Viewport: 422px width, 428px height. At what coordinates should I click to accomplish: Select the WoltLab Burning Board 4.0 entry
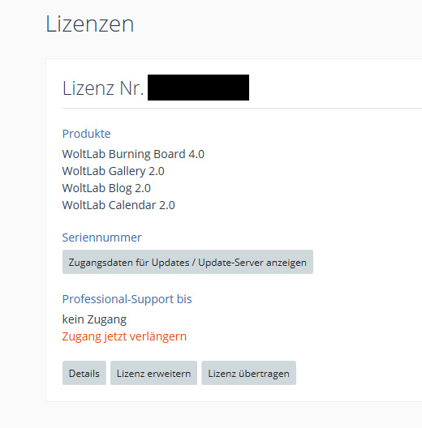tap(133, 154)
